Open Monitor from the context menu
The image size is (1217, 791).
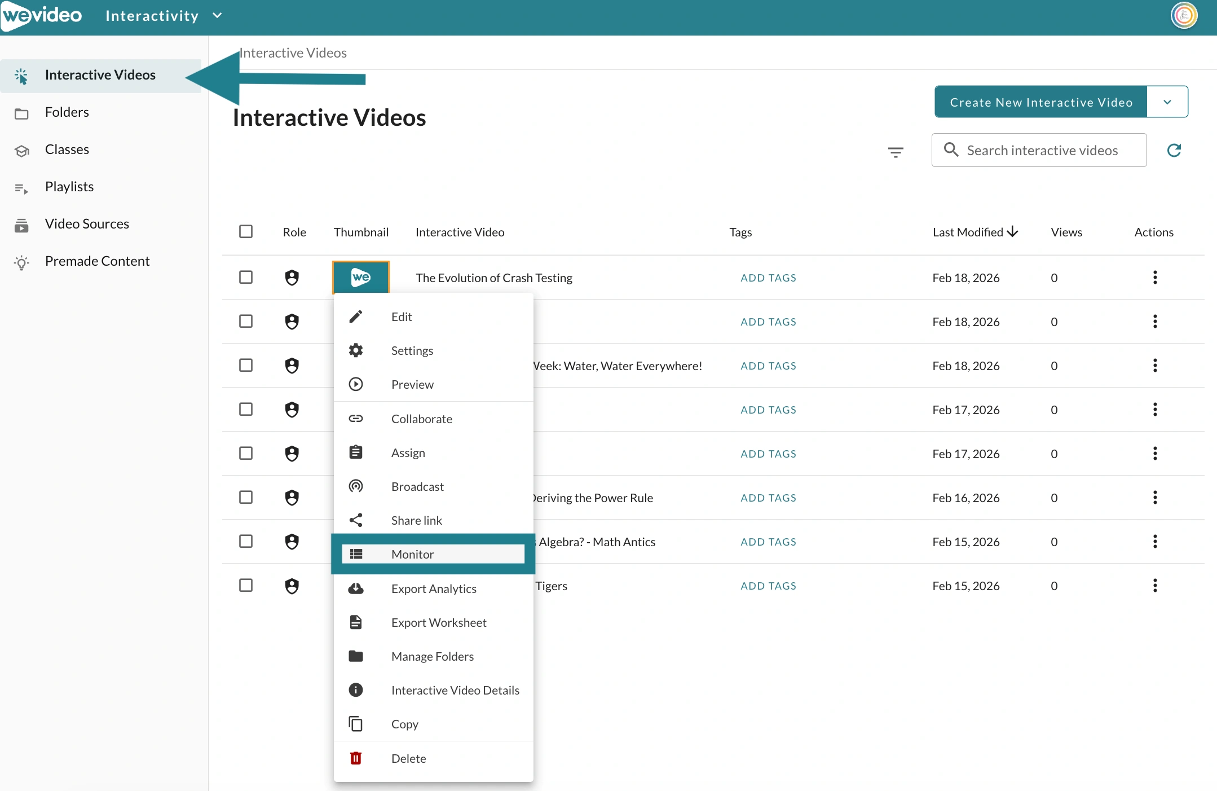[x=433, y=554]
